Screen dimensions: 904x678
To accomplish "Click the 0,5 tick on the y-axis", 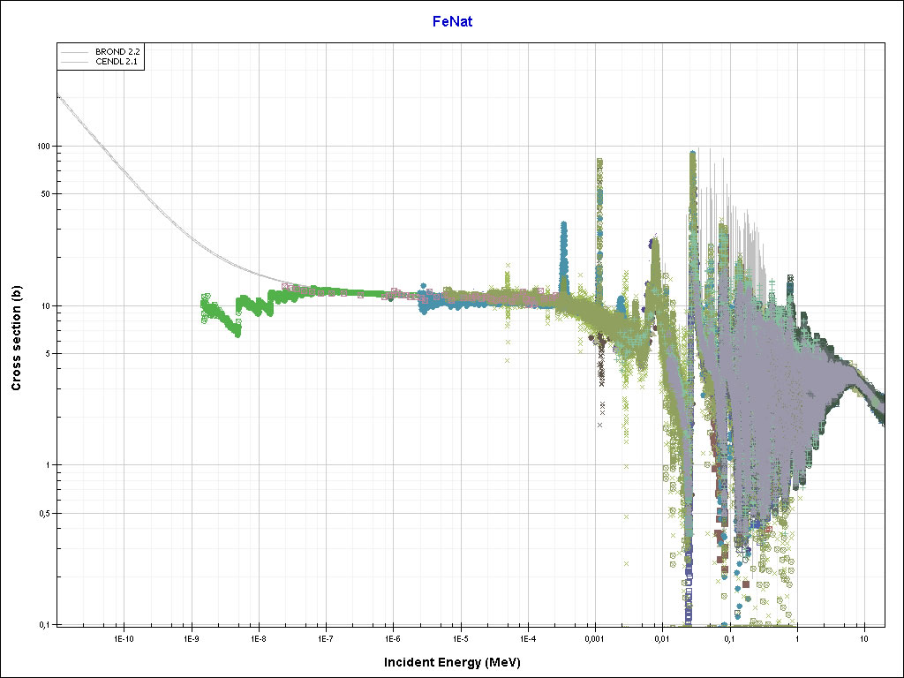I will (46, 514).
